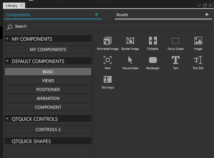Select the Text Input component icon
Viewport: 214px width, 158px height.
107,79
